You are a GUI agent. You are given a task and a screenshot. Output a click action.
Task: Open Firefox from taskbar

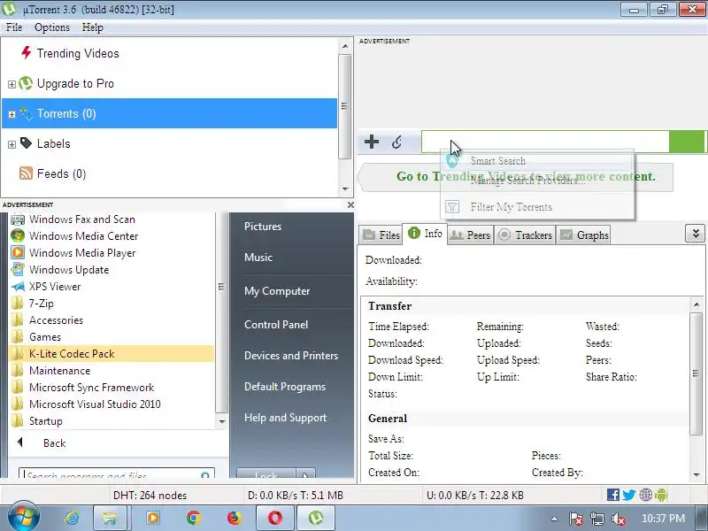click(x=234, y=518)
